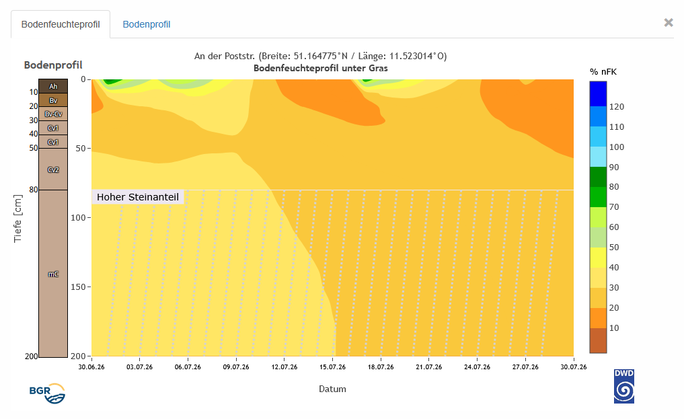Click the '% nFK' legend title
The image size is (684, 419).
point(603,72)
